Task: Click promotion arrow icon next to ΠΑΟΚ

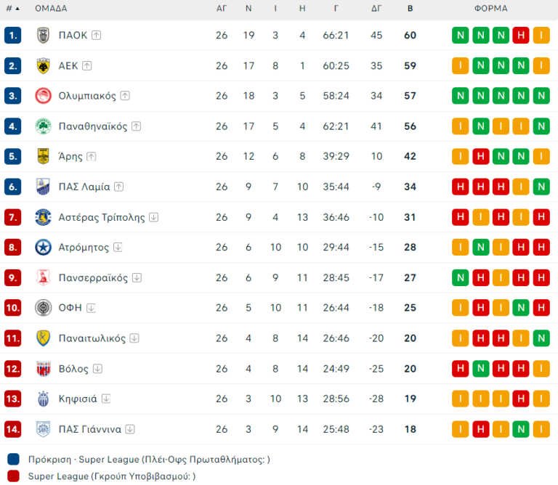Action: [97, 35]
